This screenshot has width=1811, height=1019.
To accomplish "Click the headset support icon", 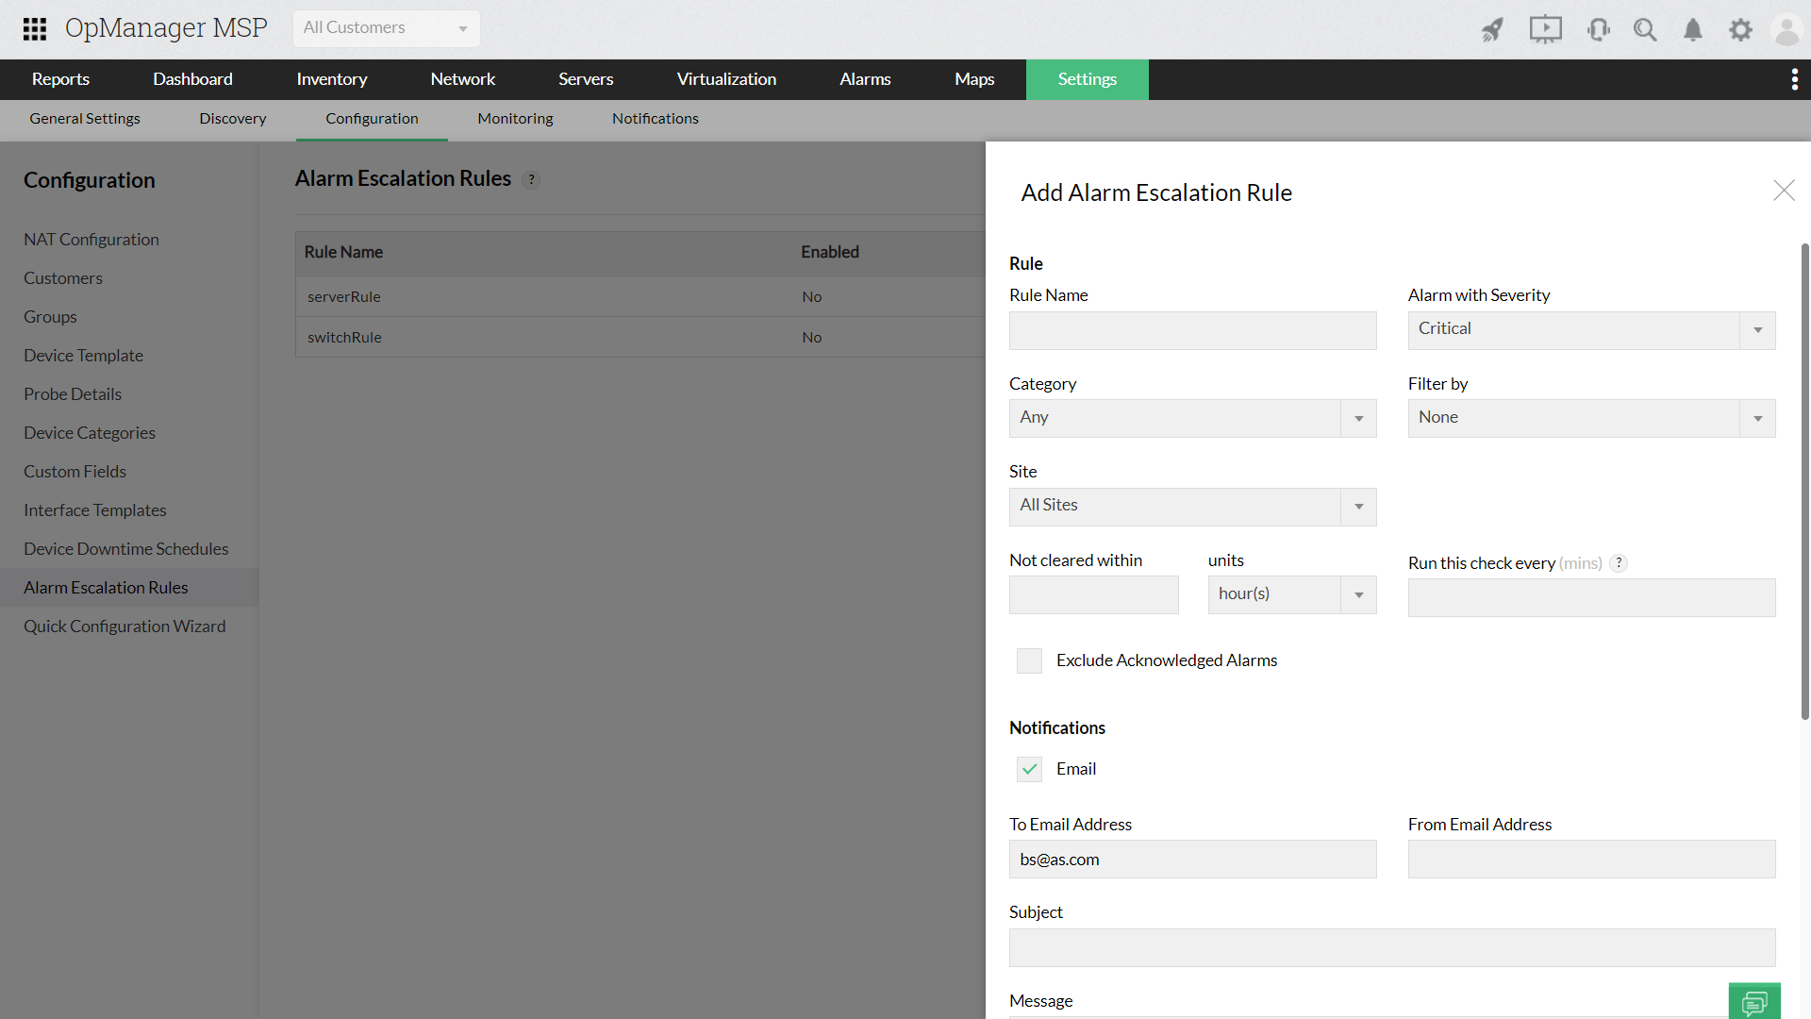I will tap(1598, 30).
